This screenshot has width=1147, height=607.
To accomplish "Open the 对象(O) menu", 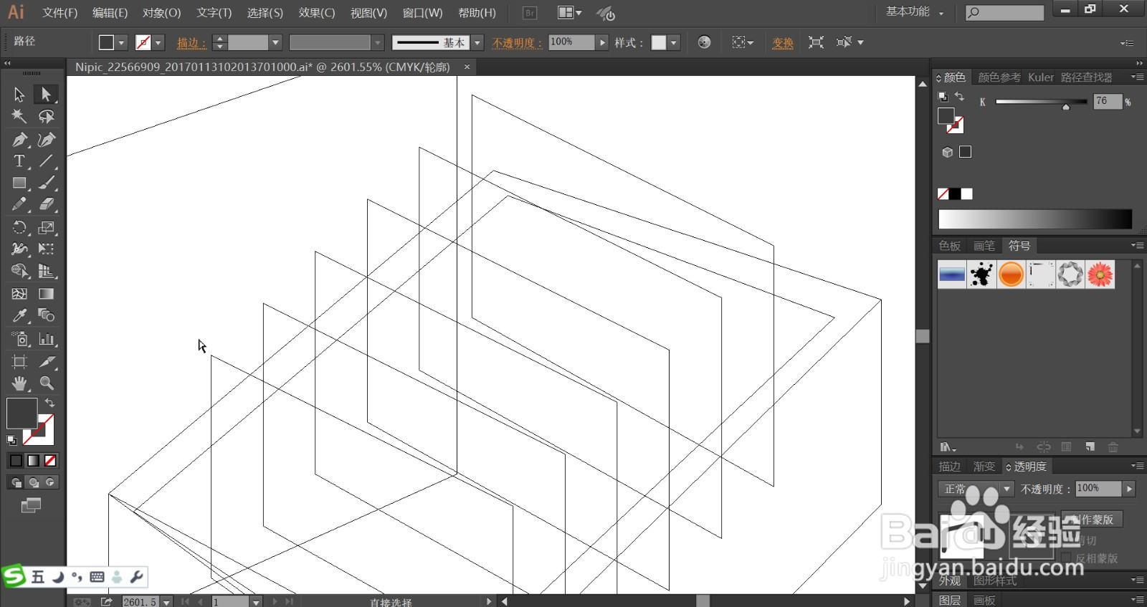I will click(x=161, y=13).
